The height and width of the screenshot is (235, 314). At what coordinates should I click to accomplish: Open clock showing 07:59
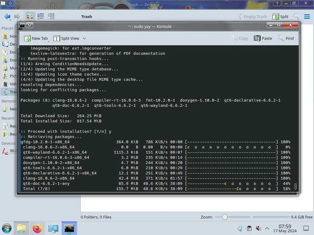point(285,228)
